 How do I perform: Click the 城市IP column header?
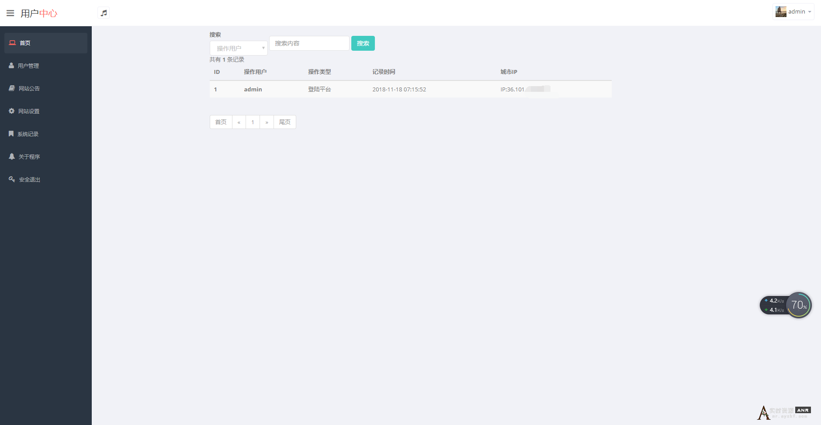point(509,72)
